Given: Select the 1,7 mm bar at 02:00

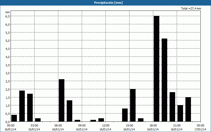Looking at the screenshot, I should click(x=30, y=108).
